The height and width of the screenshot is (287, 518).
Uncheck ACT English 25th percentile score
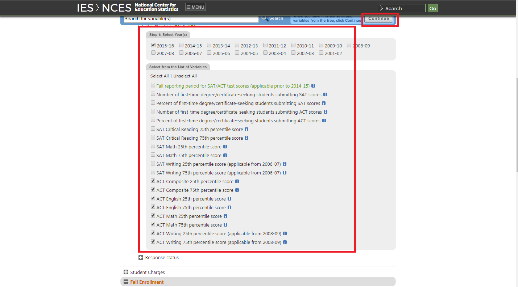(x=153, y=198)
